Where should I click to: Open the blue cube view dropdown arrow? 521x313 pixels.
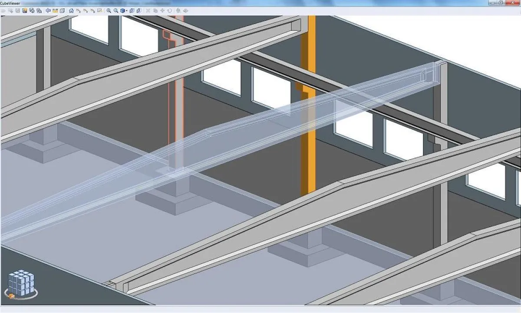click(x=127, y=10)
